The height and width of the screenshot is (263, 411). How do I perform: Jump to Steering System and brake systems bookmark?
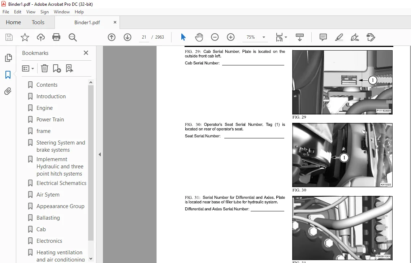61,146
